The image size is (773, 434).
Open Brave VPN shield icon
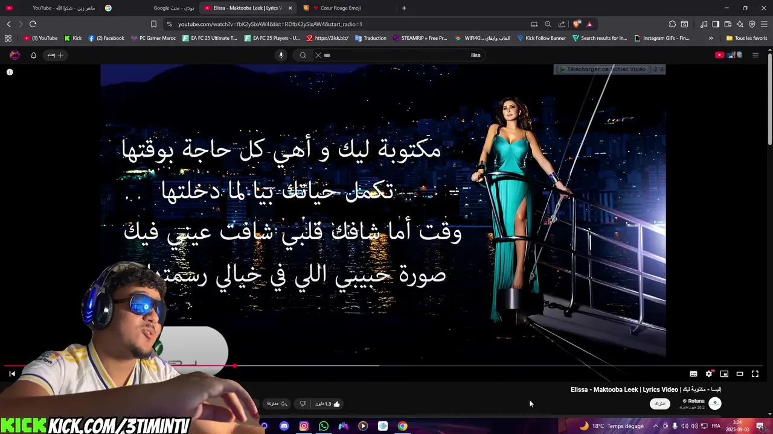(752, 24)
